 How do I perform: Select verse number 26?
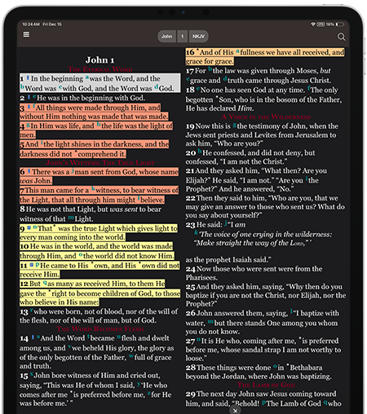click(191, 314)
